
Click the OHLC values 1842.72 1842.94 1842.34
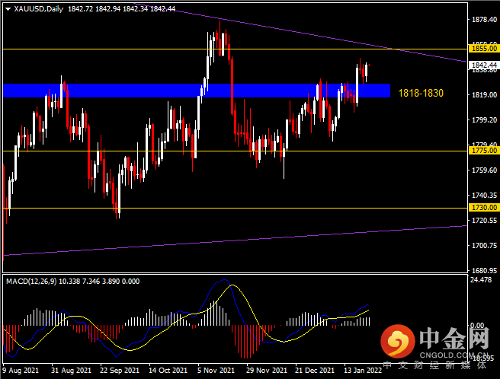point(107,9)
